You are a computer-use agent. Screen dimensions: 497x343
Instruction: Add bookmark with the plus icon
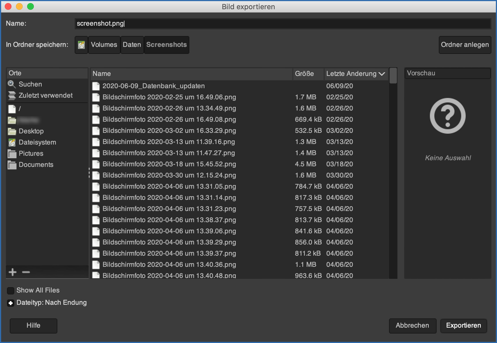[13, 272]
